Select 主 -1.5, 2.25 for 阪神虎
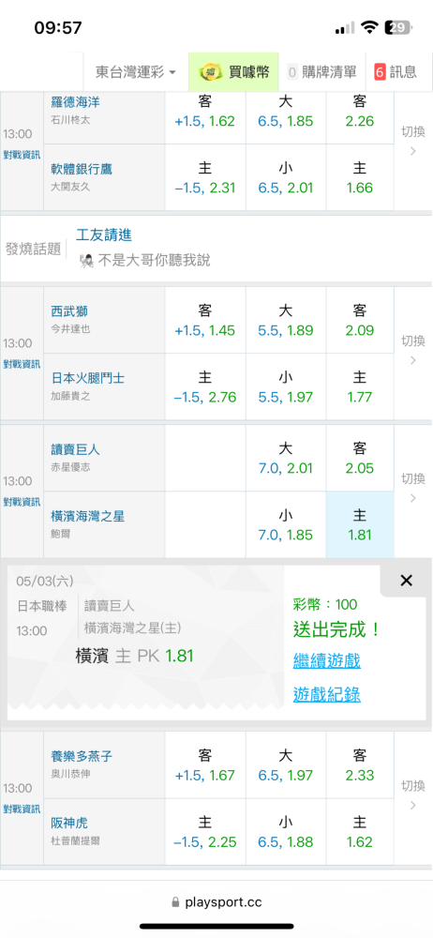Viewport: 433px width, 938px height. point(205,831)
